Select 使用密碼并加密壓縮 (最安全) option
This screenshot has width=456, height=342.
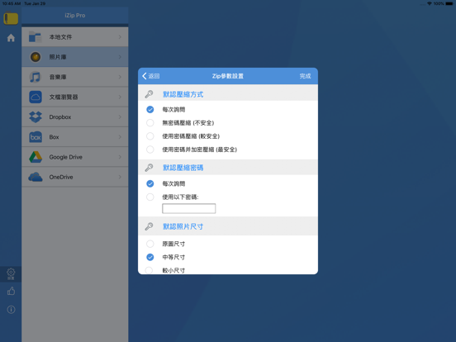pos(150,150)
